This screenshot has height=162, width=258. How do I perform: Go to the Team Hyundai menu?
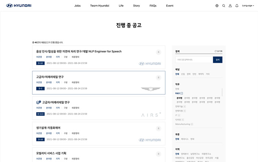[100, 6]
